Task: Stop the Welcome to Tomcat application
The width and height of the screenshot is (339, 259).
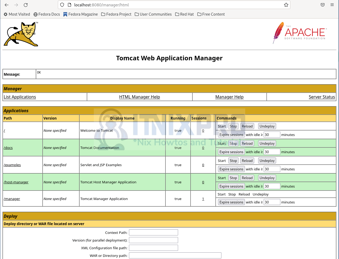Action: (233, 126)
